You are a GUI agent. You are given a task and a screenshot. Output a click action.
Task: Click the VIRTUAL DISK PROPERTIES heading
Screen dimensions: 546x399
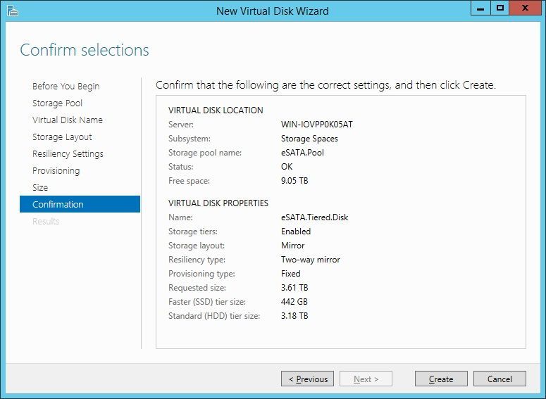click(x=218, y=203)
